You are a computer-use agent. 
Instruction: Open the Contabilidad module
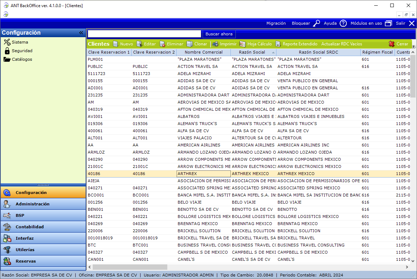point(30,227)
